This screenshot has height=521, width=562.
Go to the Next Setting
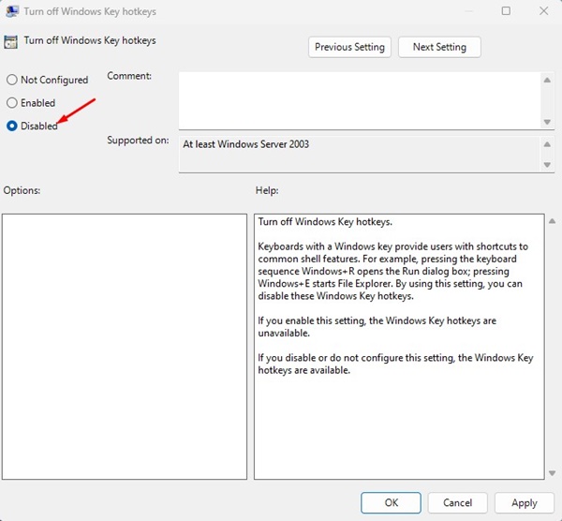439,47
